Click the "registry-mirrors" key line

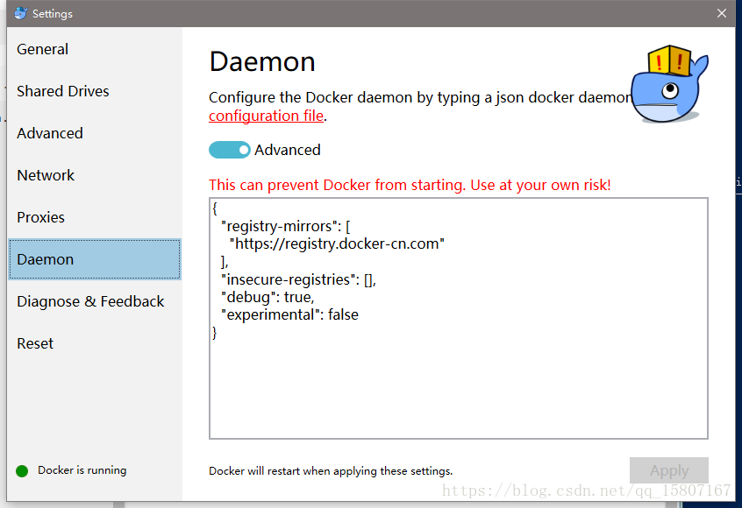coord(285,226)
